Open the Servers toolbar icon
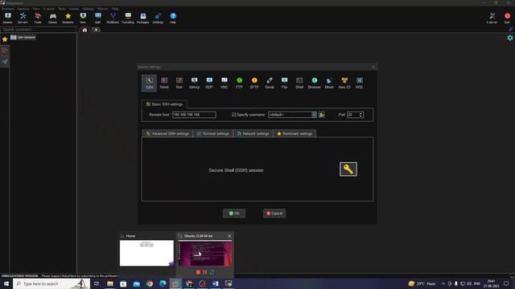Image resolution: width=515 pixels, height=289 pixels. pyautogui.click(x=23, y=18)
